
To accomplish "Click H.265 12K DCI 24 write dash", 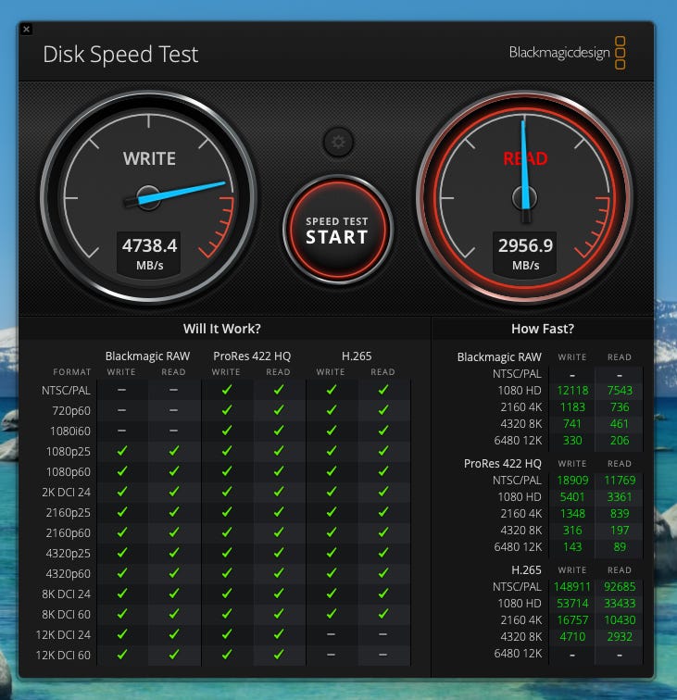I will (331, 634).
